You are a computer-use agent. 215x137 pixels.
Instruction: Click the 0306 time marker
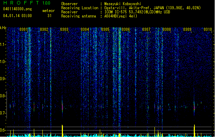tap(126, 29)
